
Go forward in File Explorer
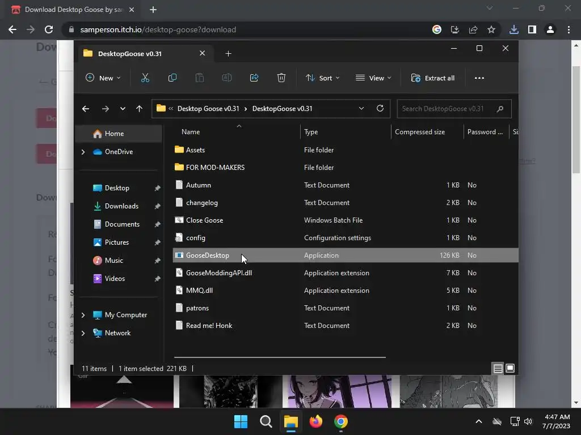coord(105,109)
